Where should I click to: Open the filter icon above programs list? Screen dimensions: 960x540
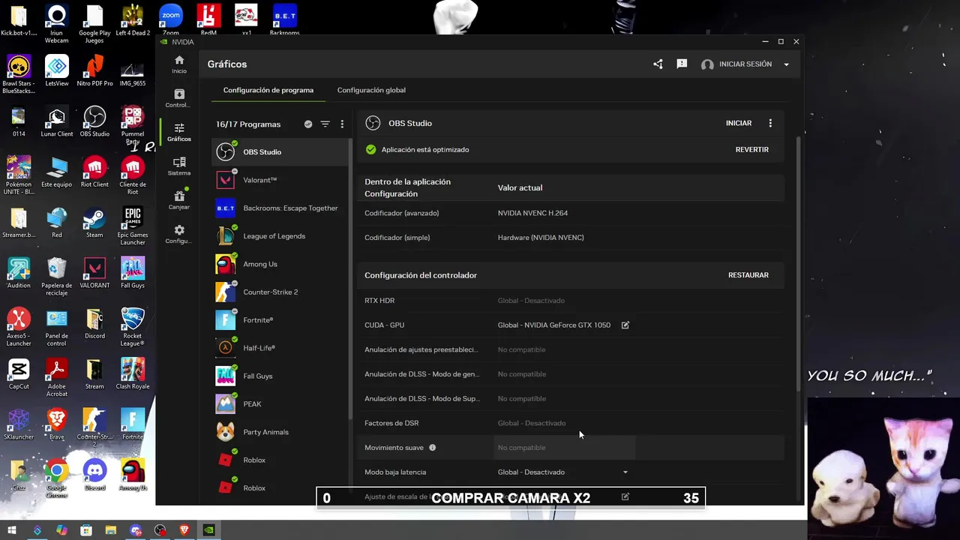(325, 124)
